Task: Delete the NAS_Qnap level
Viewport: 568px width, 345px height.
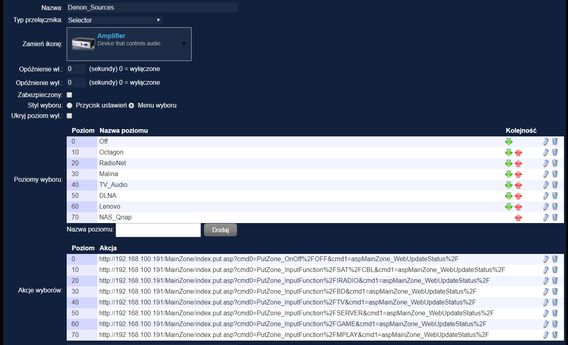Action: pos(555,217)
